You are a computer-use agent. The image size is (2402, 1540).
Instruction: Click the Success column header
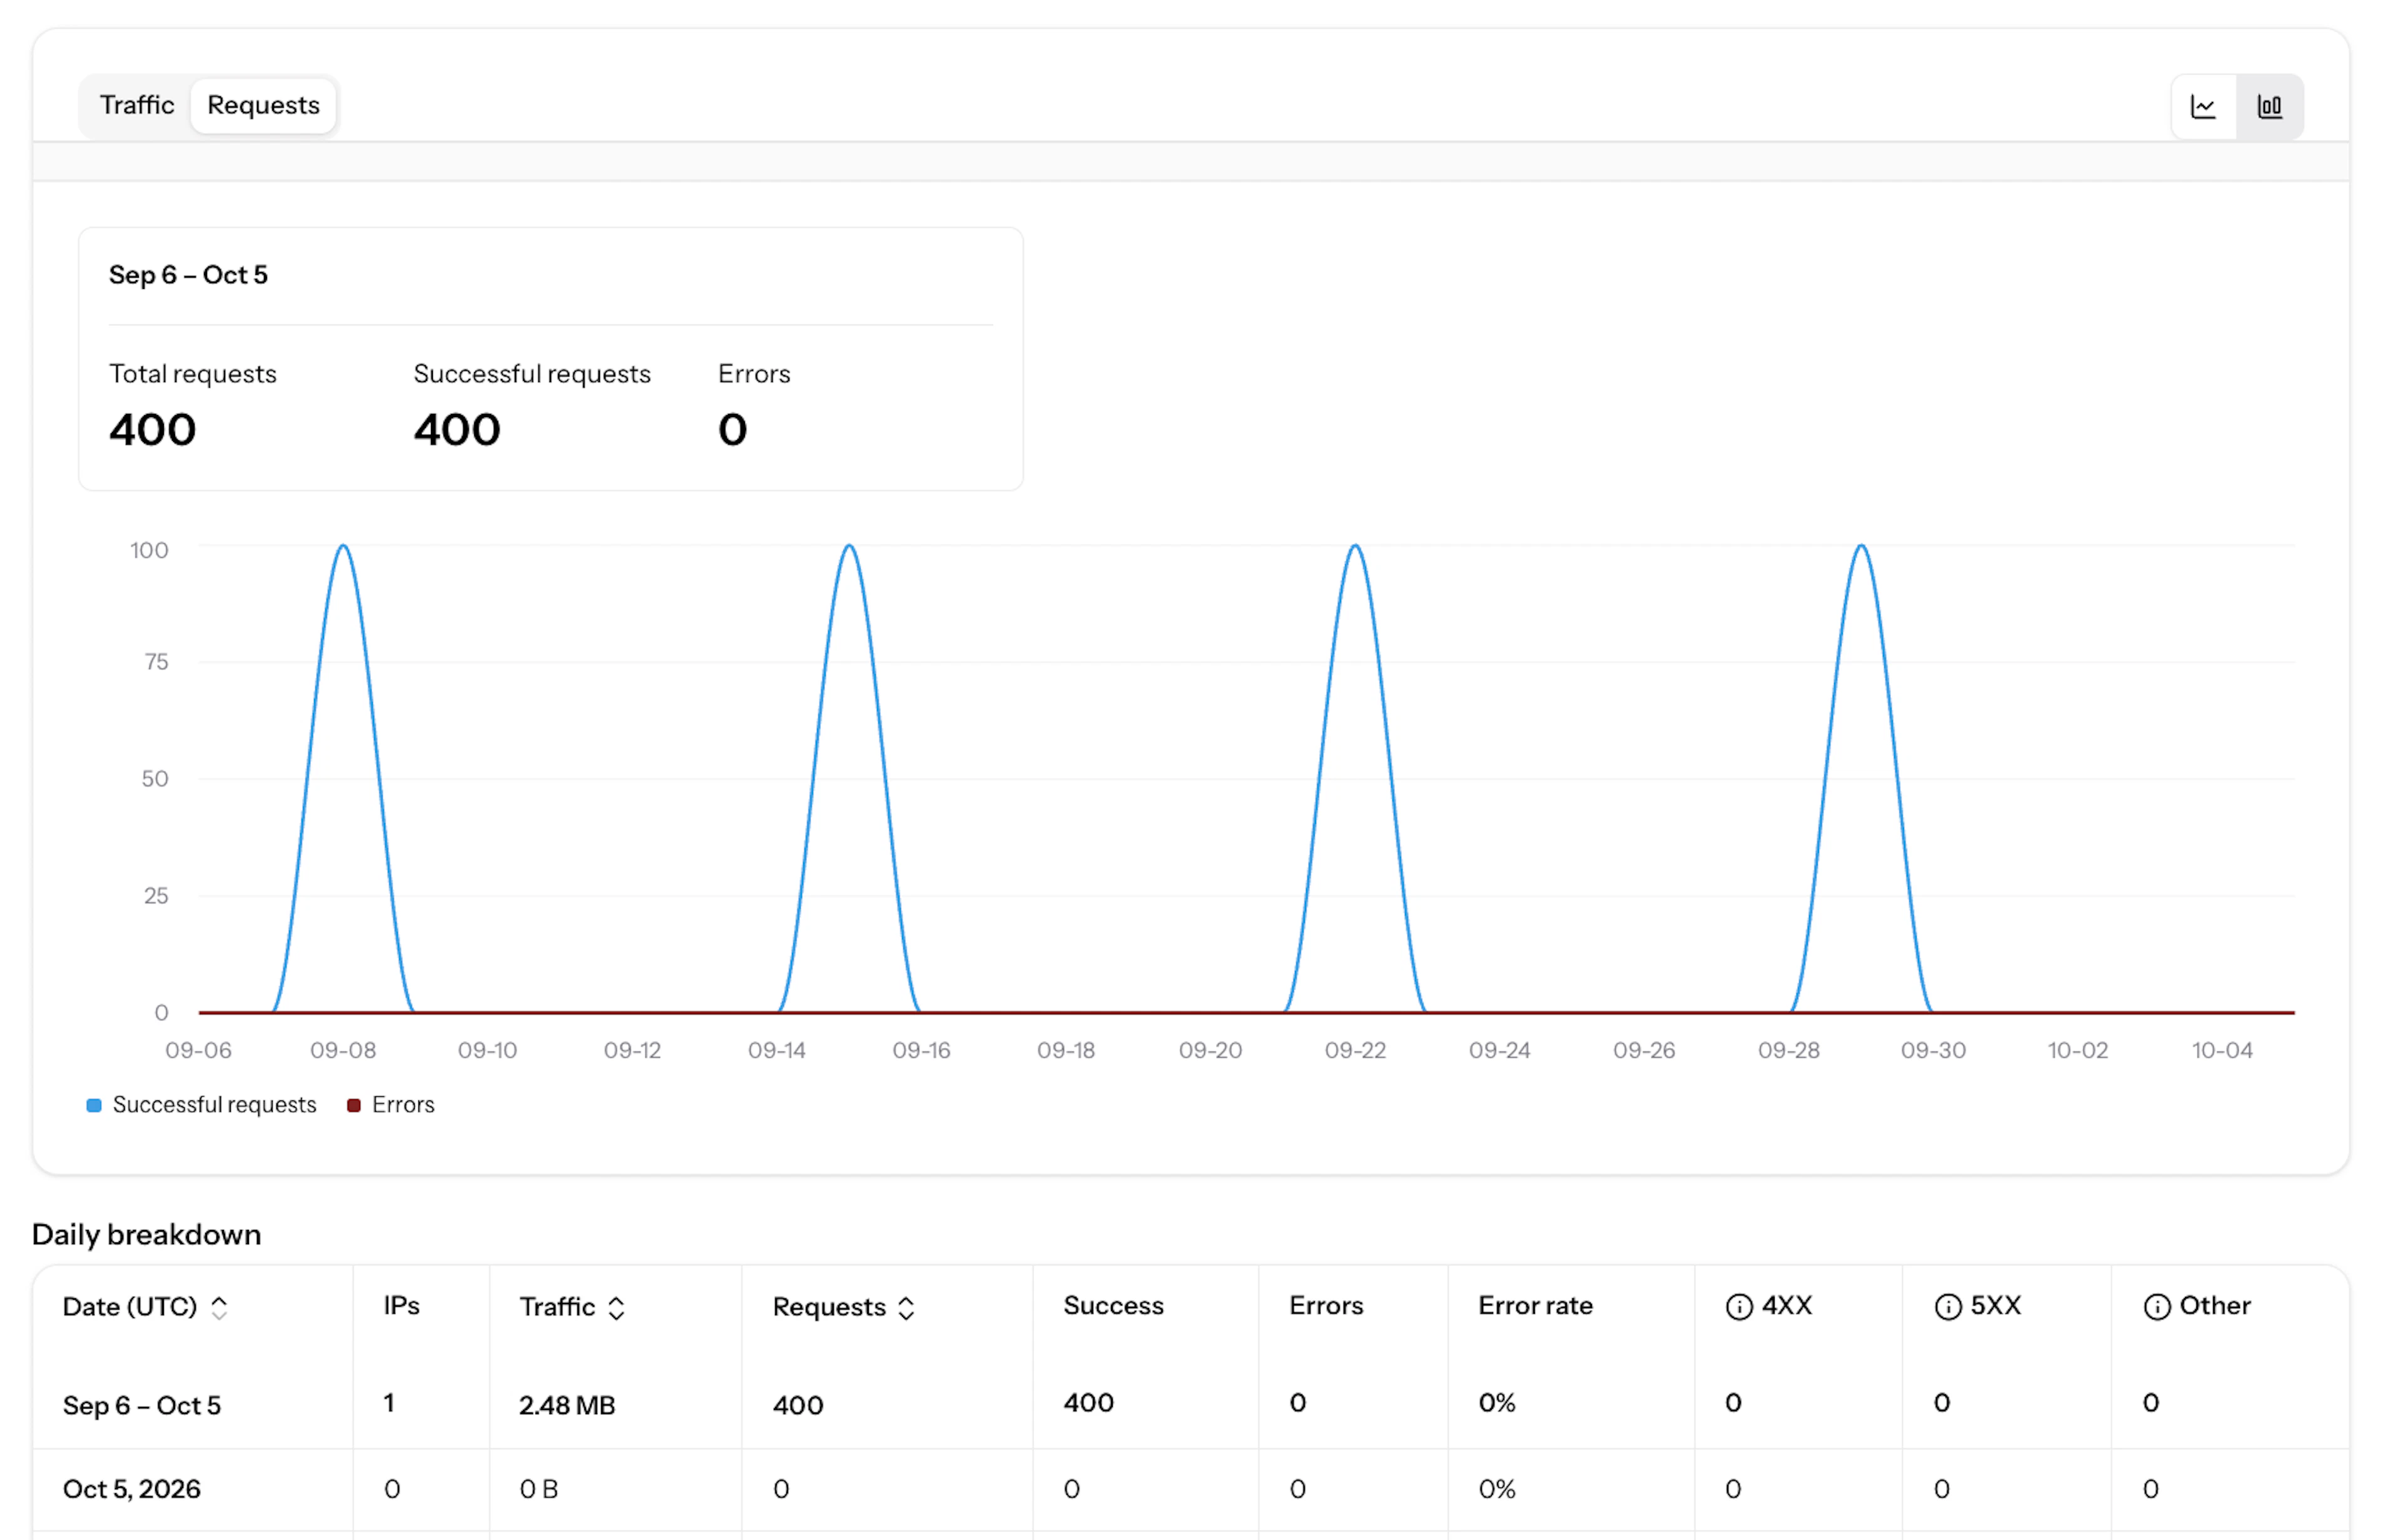click(1112, 1305)
